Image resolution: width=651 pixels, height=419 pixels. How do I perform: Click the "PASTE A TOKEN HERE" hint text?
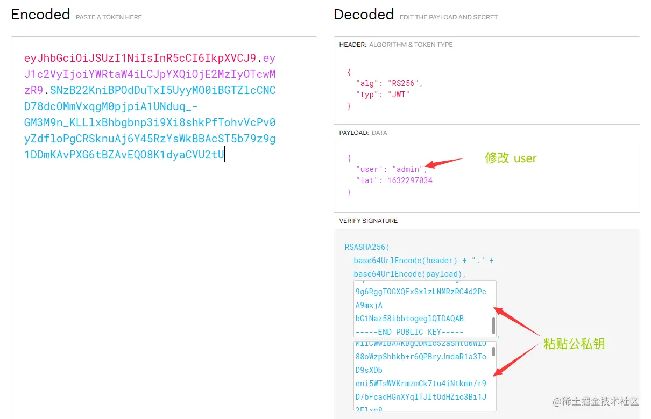click(x=109, y=17)
